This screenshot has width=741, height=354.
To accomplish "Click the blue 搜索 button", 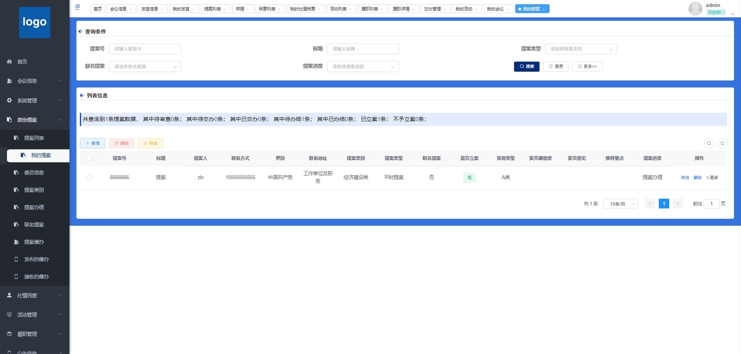I will click(x=526, y=66).
